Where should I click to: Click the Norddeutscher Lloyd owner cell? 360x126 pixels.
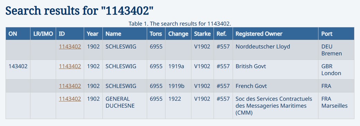click(276, 50)
